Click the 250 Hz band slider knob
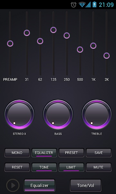 [x=67, y=36]
